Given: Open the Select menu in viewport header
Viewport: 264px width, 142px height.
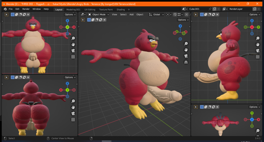Looking at the screenshot, I should tap(123, 14).
